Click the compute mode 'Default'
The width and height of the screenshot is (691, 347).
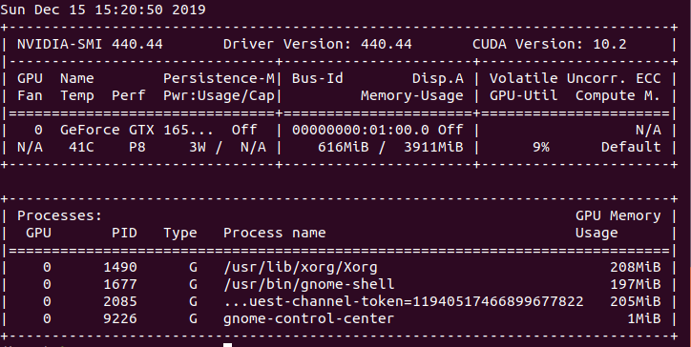pyautogui.click(x=631, y=147)
